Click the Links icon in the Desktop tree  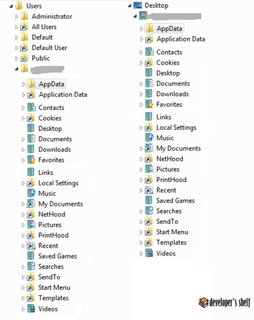click(149, 117)
